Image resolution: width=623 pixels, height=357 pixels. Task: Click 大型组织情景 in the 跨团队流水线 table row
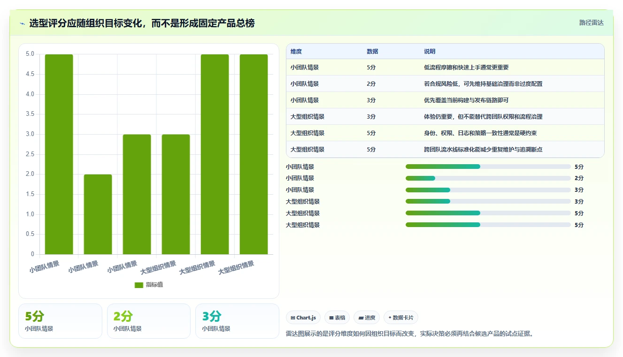(308, 150)
